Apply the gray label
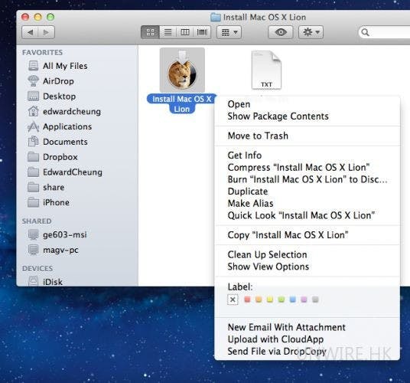This screenshot has width=410, height=383. [x=315, y=300]
